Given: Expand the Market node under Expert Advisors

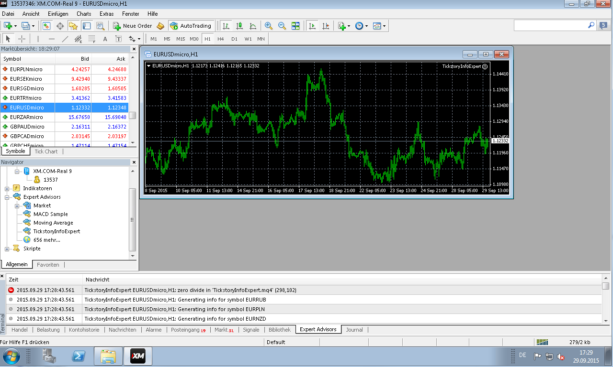Looking at the screenshot, I should pyautogui.click(x=17, y=205).
